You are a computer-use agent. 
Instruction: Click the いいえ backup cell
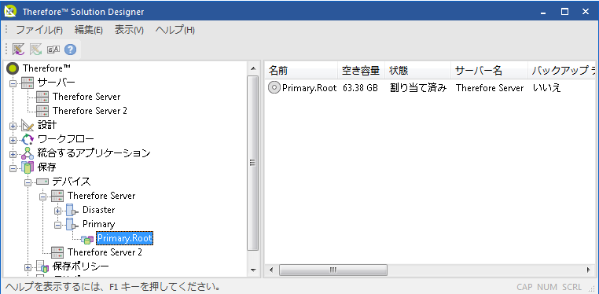pos(546,88)
